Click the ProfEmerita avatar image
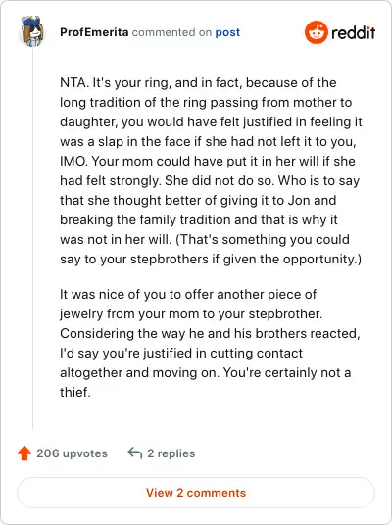The width and height of the screenshot is (392, 525). (x=32, y=31)
